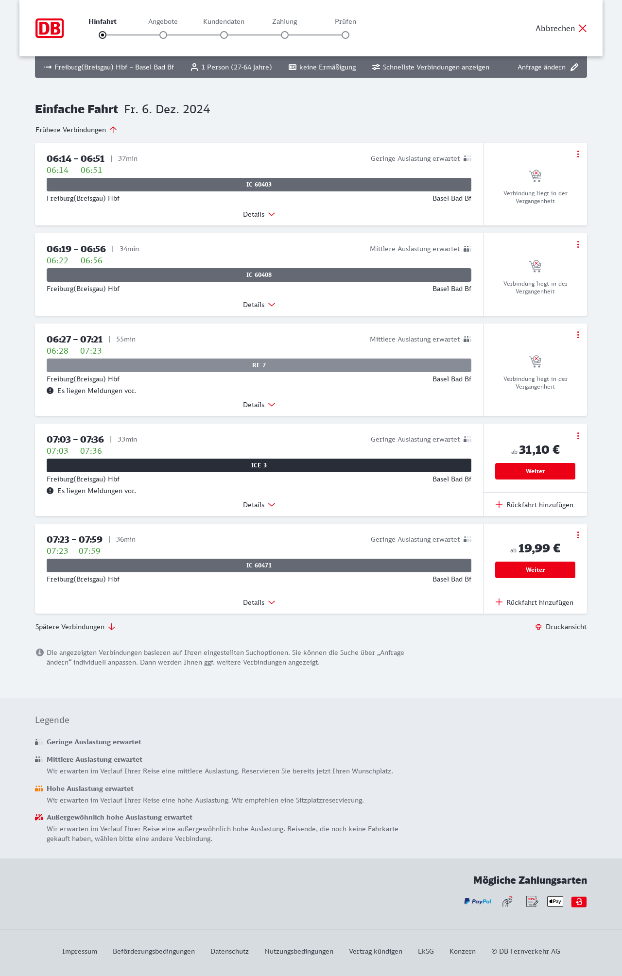The image size is (622, 976).
Task: Click Weiter for the 31,10 € offer
Action: click(535, 471)
